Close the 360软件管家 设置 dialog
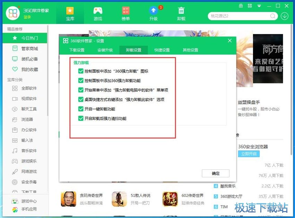This screenshot has height=218, width=295. [x=230, y=41]
